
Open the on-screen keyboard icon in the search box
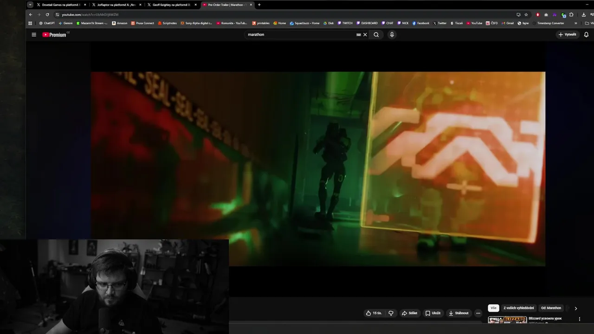[358, 35]
